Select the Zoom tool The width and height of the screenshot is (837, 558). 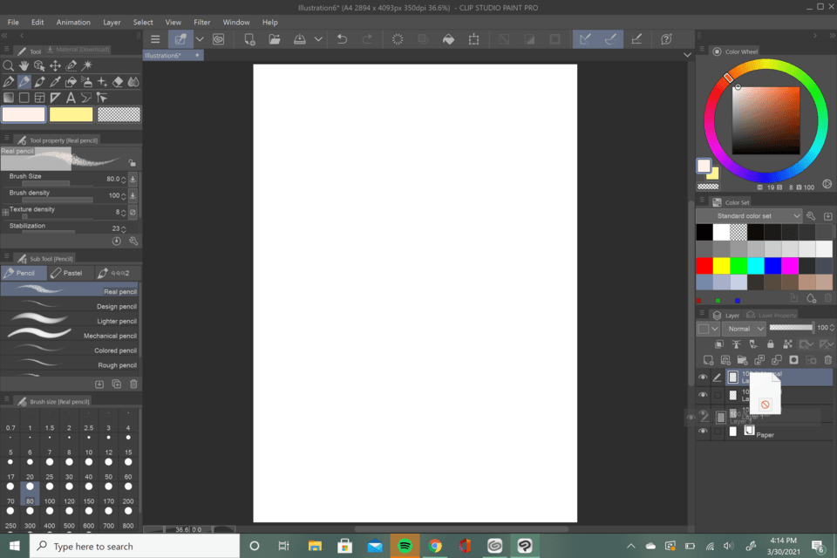9,65
